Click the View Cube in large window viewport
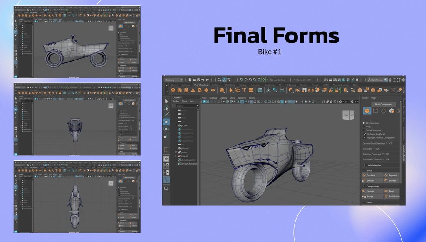The width and height of the screenshot is (426, 242). point(348,115)
